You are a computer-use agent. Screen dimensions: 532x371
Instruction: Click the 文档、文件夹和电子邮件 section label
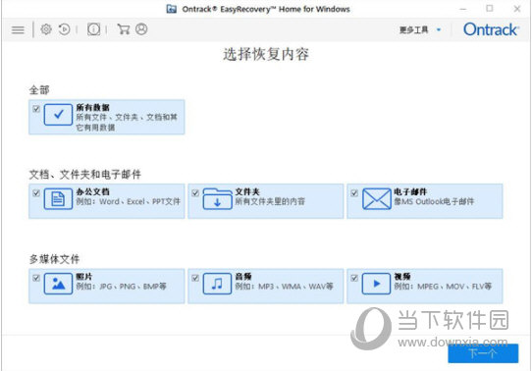(x=84, y=175)
